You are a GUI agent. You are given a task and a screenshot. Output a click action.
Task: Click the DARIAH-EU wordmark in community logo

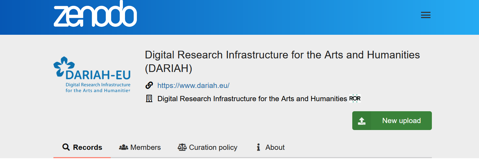pyautogui.click(x=98, y=74)
